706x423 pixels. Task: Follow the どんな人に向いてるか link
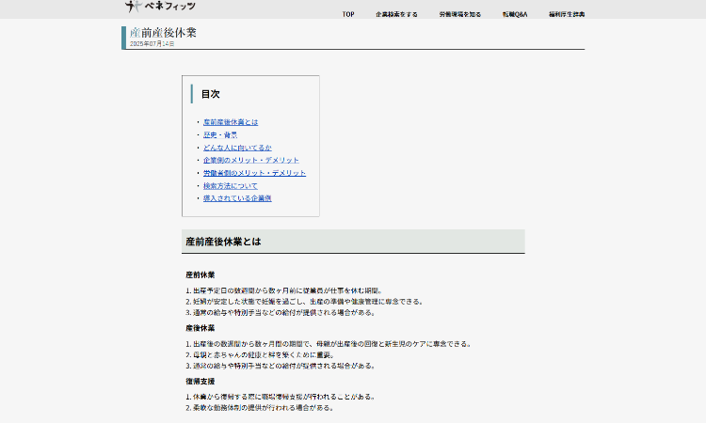point(237,148)
